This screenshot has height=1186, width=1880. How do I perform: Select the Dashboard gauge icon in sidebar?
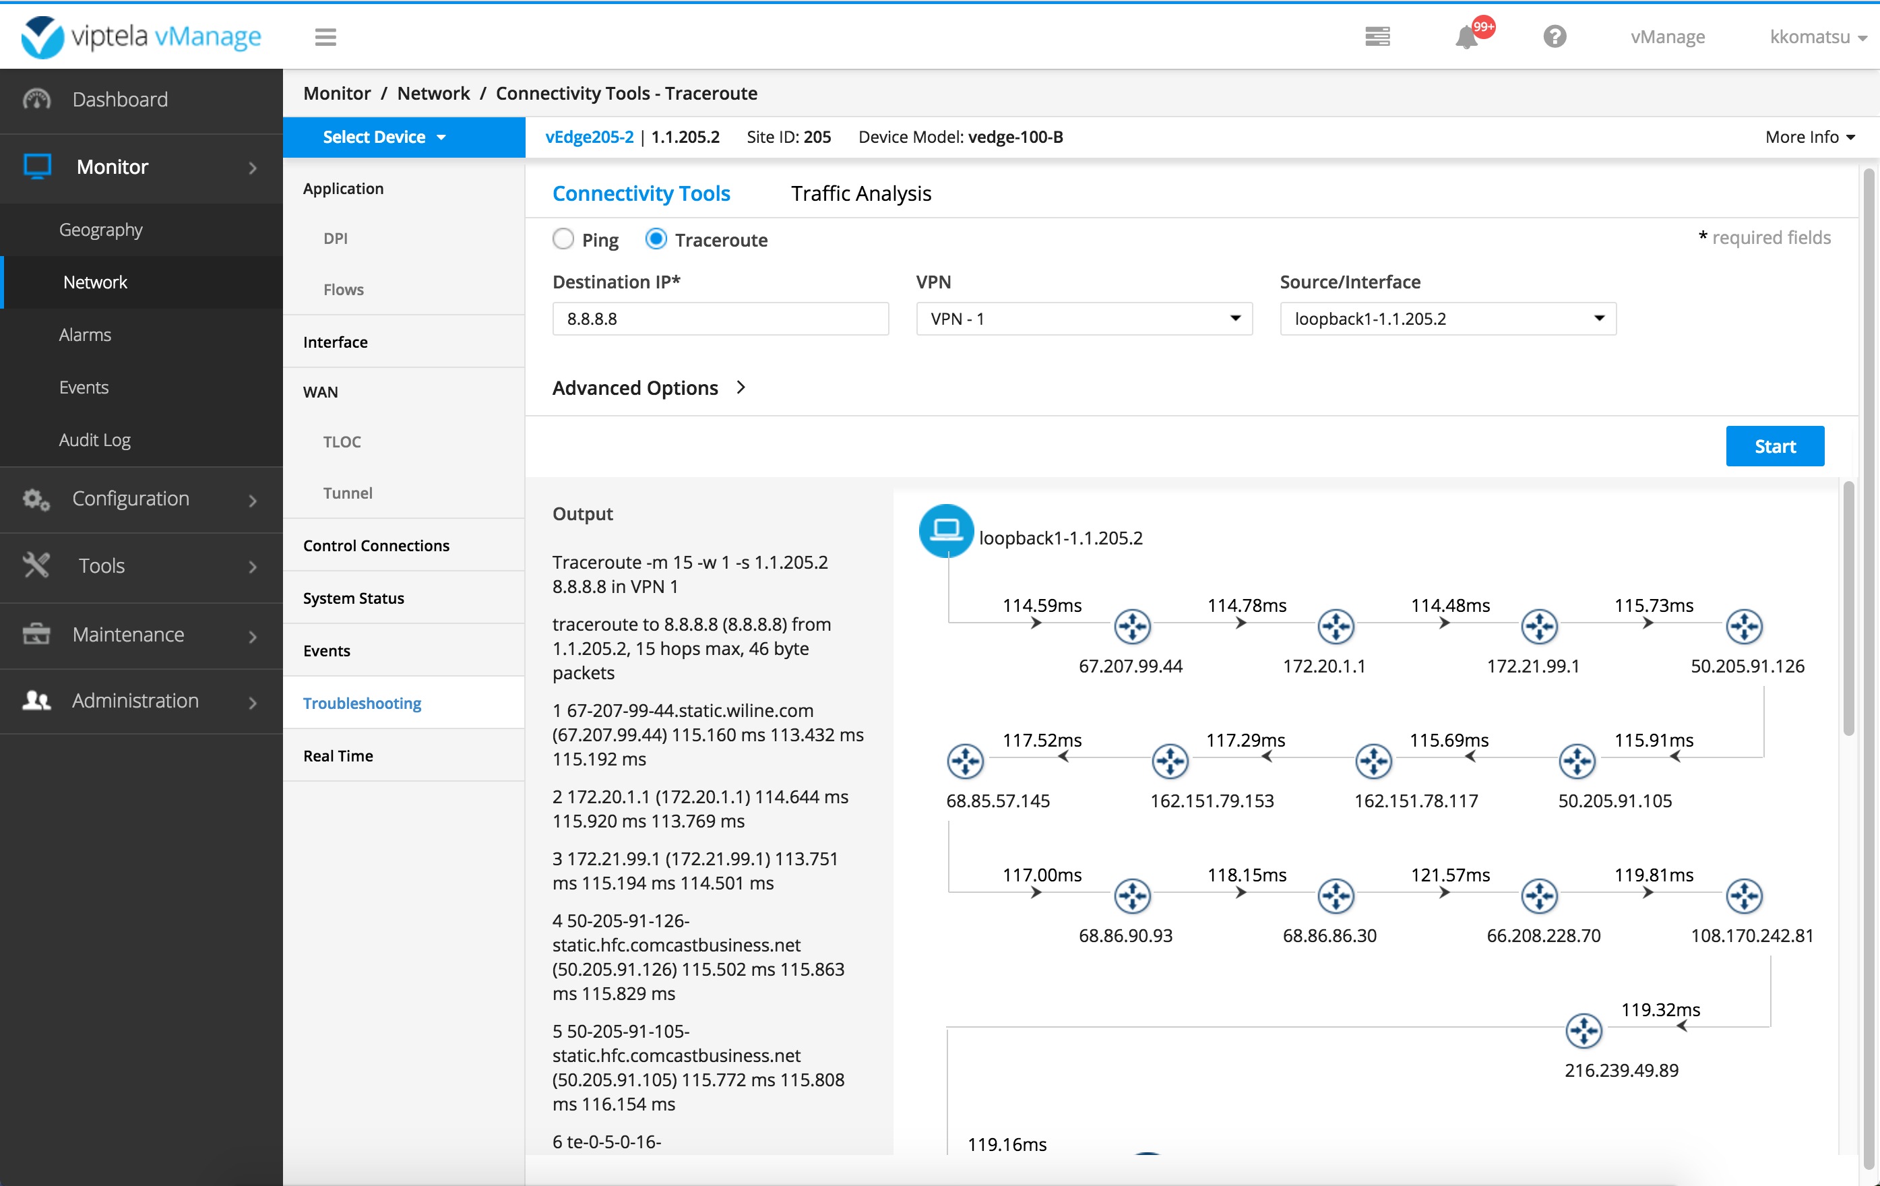click(36, 99)
